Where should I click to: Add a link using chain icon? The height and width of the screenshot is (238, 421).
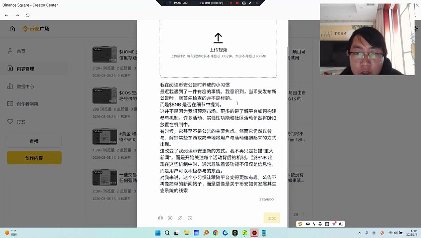coord(180,218)
